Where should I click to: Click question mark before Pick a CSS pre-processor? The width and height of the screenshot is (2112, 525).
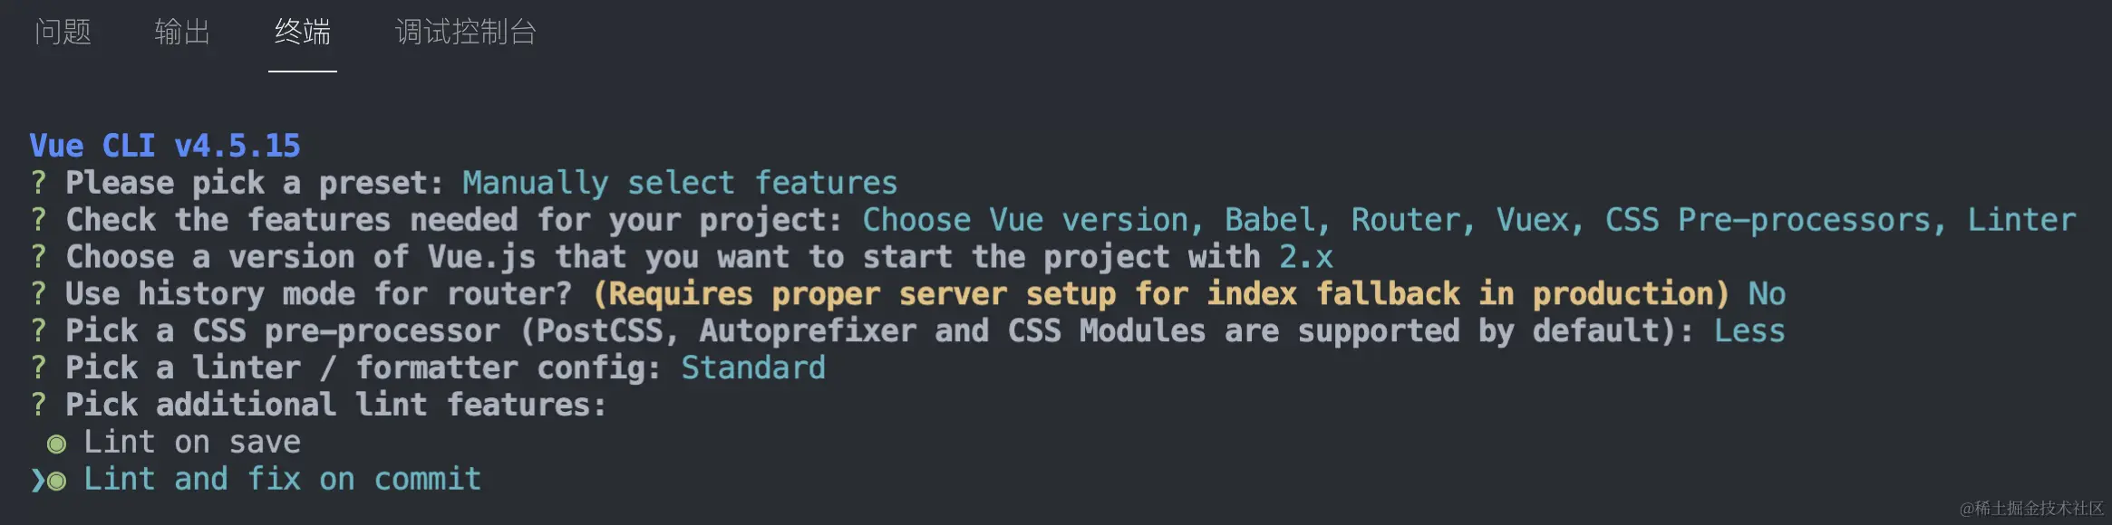tap(38, 331)
